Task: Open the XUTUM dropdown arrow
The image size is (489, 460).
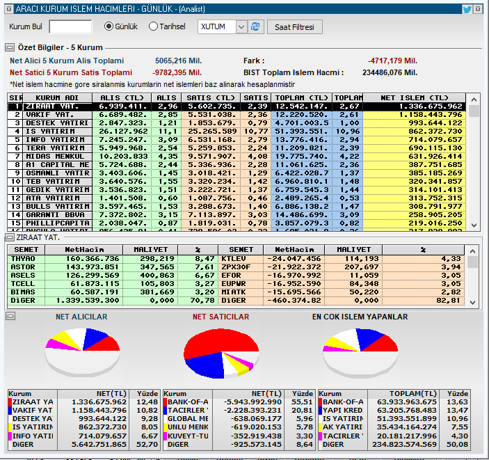Action: (241, 27)
